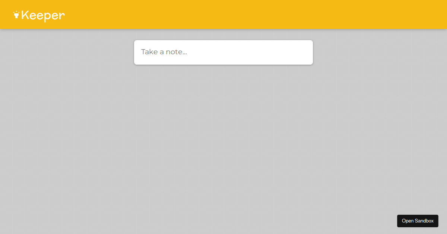Click the "Take a note..." placeholder text
The width and height of the screenshot is (447, 234).
[x=164, y=52]
